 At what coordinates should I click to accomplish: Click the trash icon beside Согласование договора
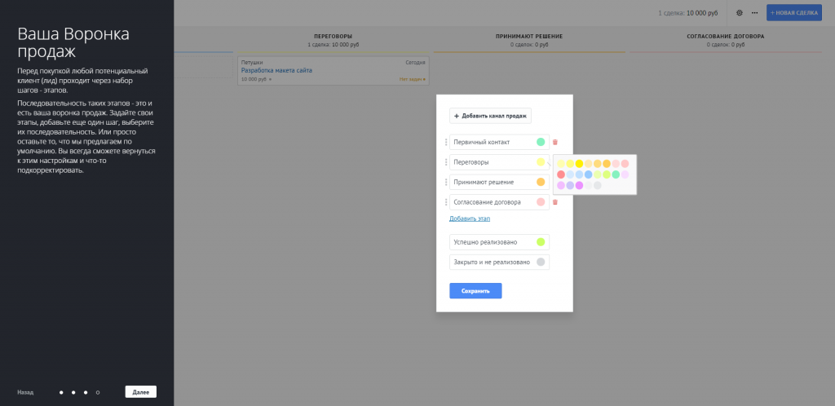[555, 202]
